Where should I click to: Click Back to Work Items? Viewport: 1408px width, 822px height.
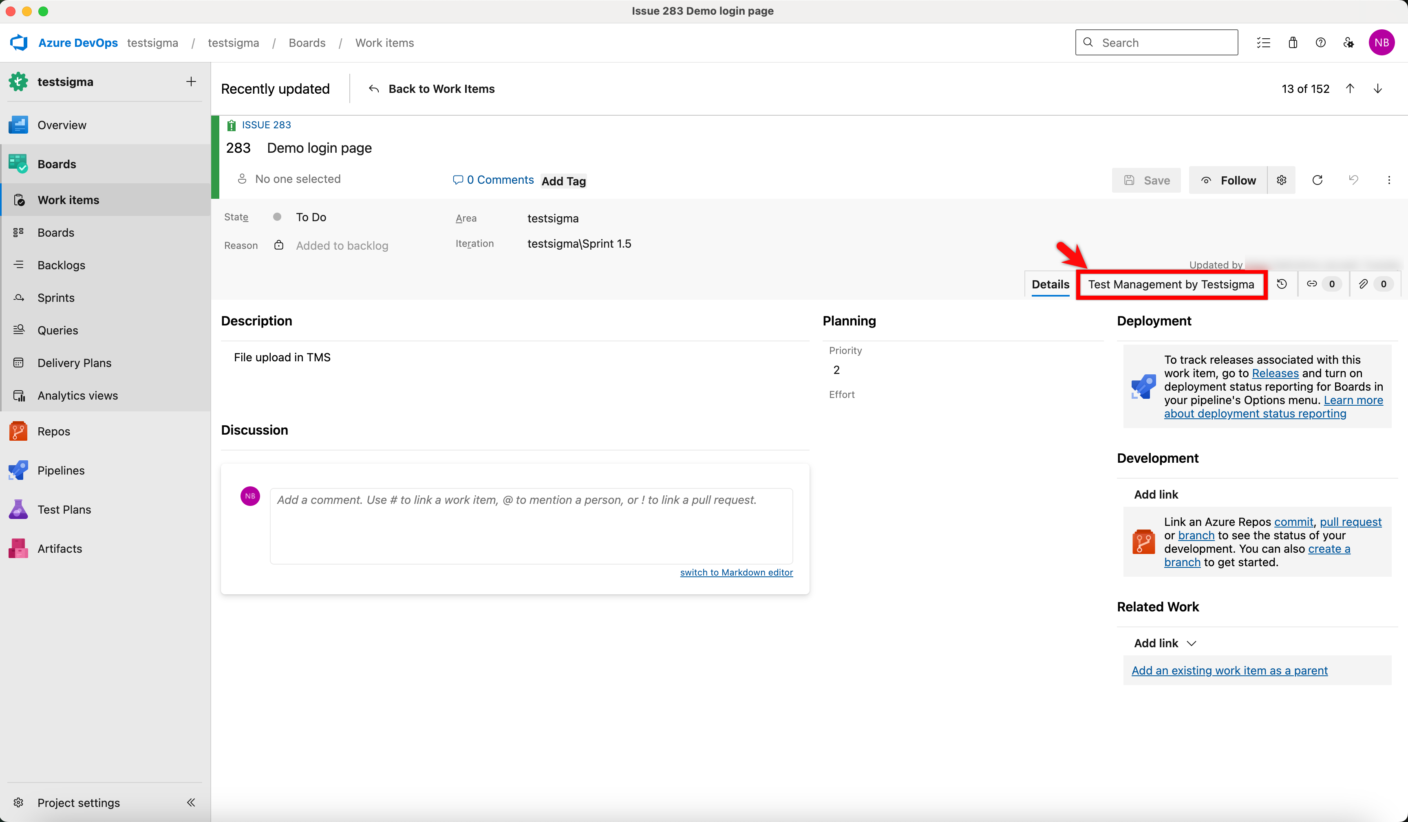432,89
